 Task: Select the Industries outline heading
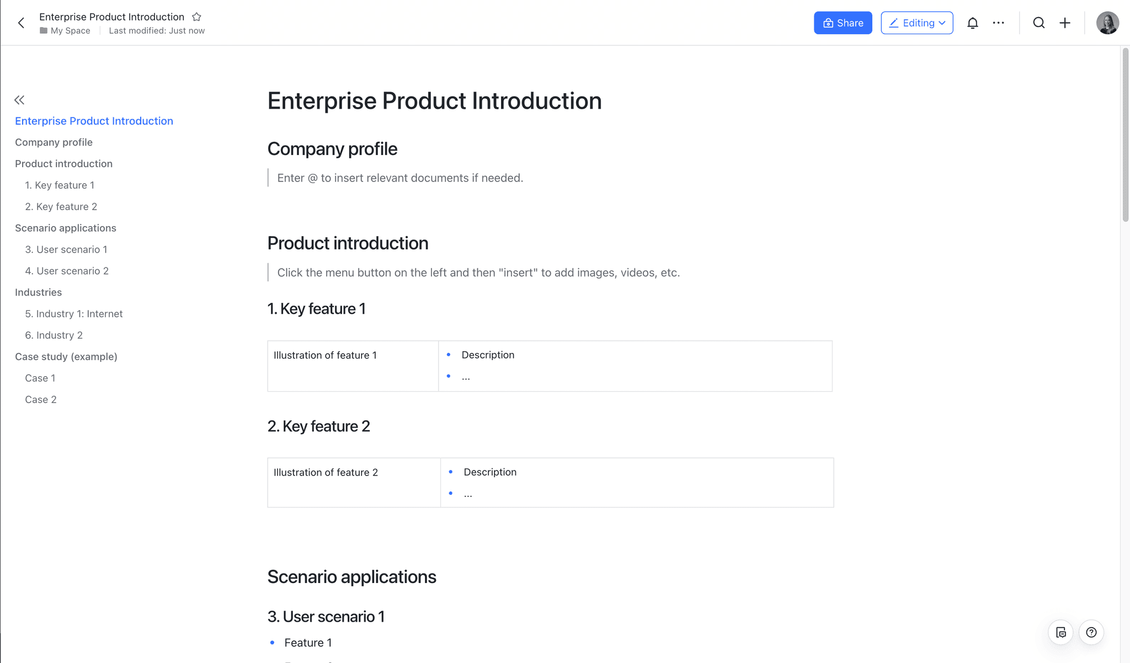(x=38, y=292)
